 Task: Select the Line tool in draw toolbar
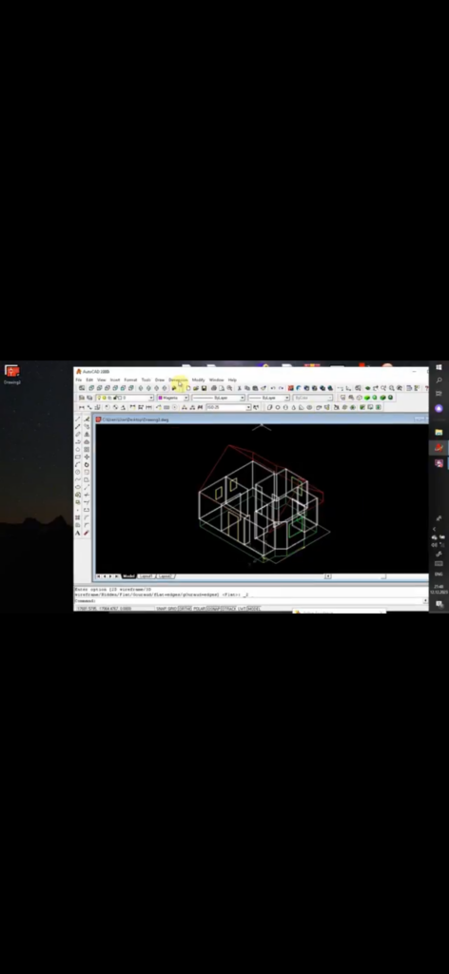pos(78,419)
